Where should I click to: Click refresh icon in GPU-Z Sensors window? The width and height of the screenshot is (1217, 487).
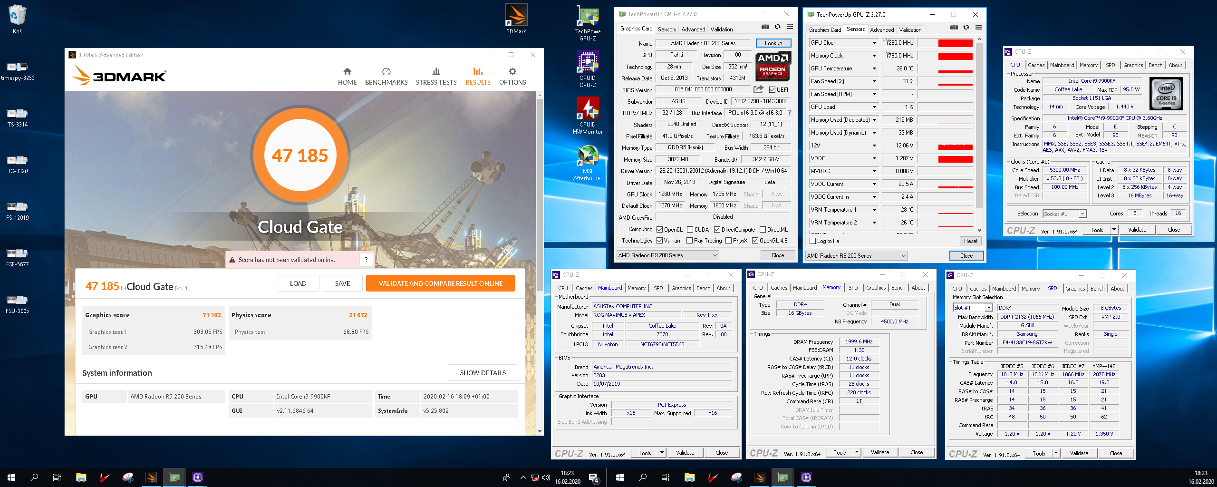(x=966, y=27)
